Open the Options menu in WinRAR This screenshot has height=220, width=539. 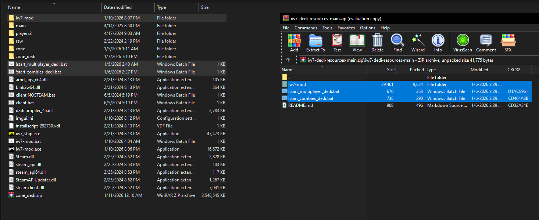coord(368,28)
